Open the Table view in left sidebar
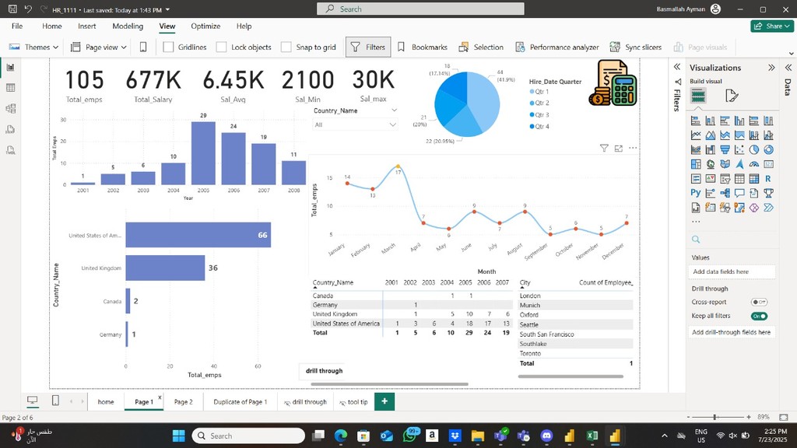The width and height of the screenshot is (797, 448). pyautogui.click(x=11, y=88)
